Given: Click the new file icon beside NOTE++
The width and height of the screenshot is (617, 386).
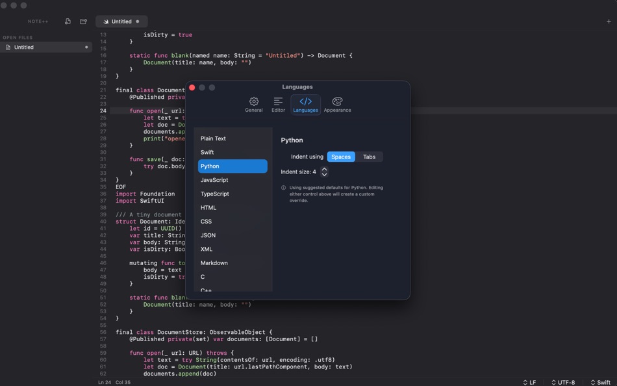Looking at the screenshot, I should pos(68,21).
